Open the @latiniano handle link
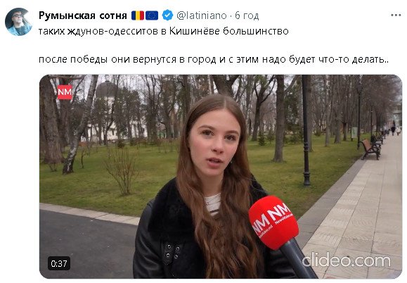Viewport: 407px width, 283px height. click(x=202, y=15)
